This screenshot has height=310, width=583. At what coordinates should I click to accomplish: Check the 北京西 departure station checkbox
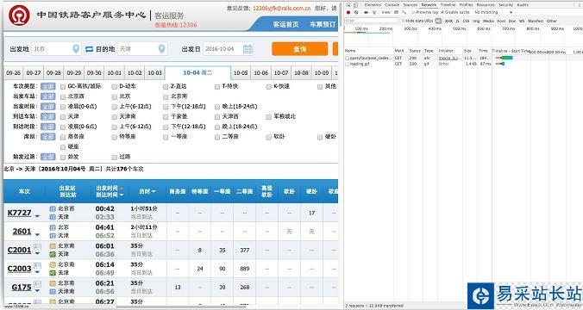pyautogui.click(x=63, y=97)
